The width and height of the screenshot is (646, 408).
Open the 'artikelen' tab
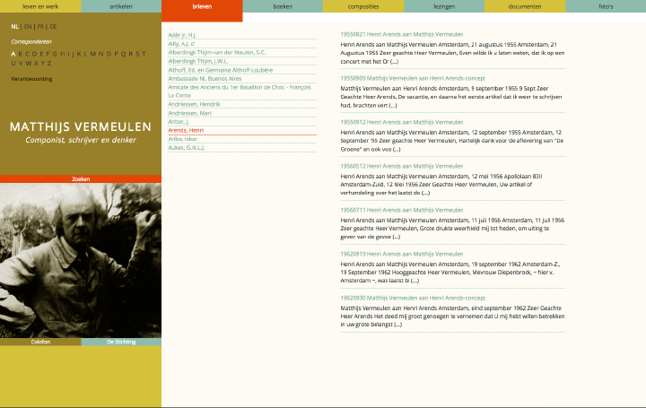point(121,6)
